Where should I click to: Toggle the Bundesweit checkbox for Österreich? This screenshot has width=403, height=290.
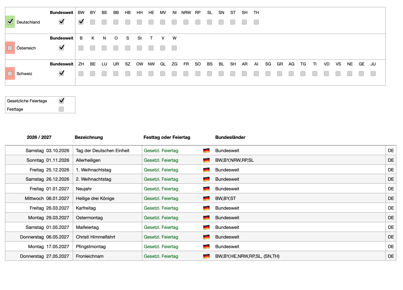61,48
